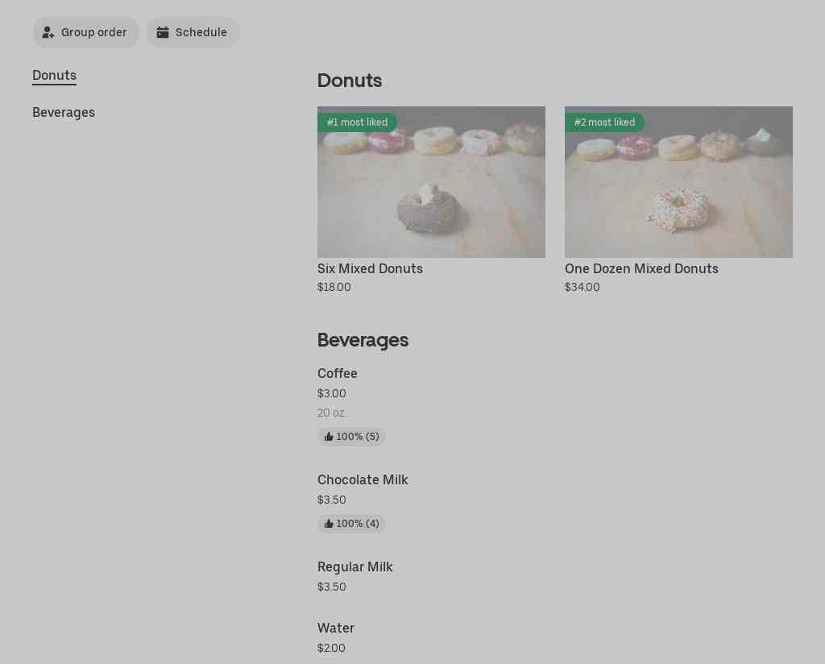825x664 pixels.
Task: Jump to the Donuts category in sidebar
Action: pos(54,76)
